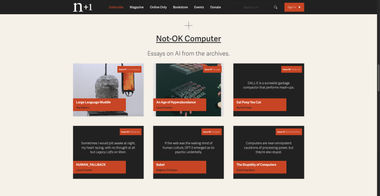
Task: Open the HUMAN_FALLBACK article
Action: [91, 165]
